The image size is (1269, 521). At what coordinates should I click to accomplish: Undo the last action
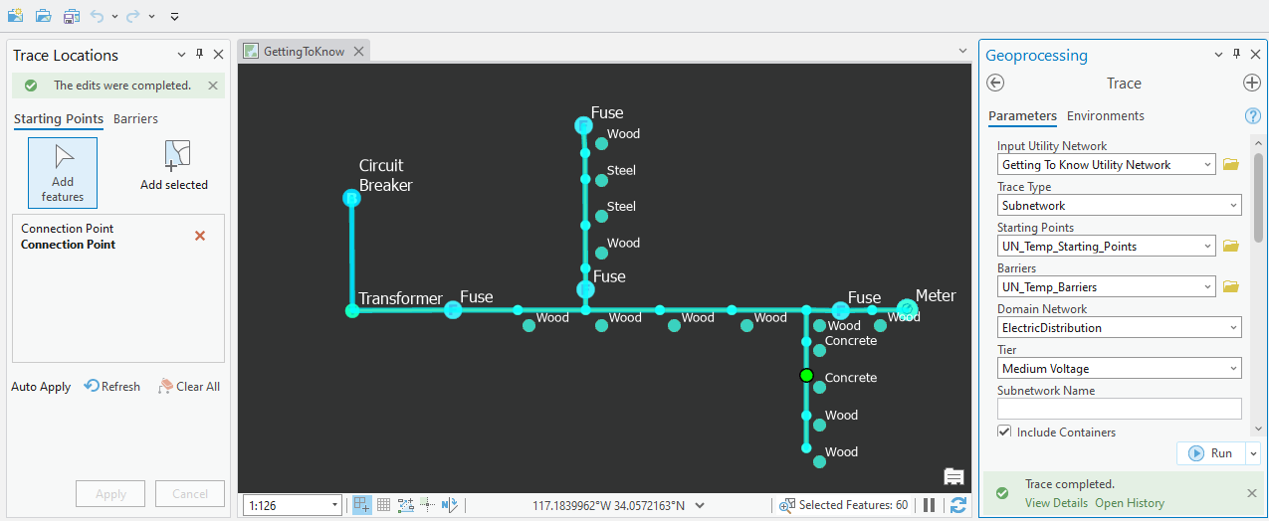click(97, 16)
